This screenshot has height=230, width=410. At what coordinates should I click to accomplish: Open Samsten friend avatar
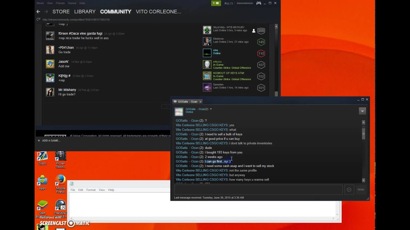207,87
